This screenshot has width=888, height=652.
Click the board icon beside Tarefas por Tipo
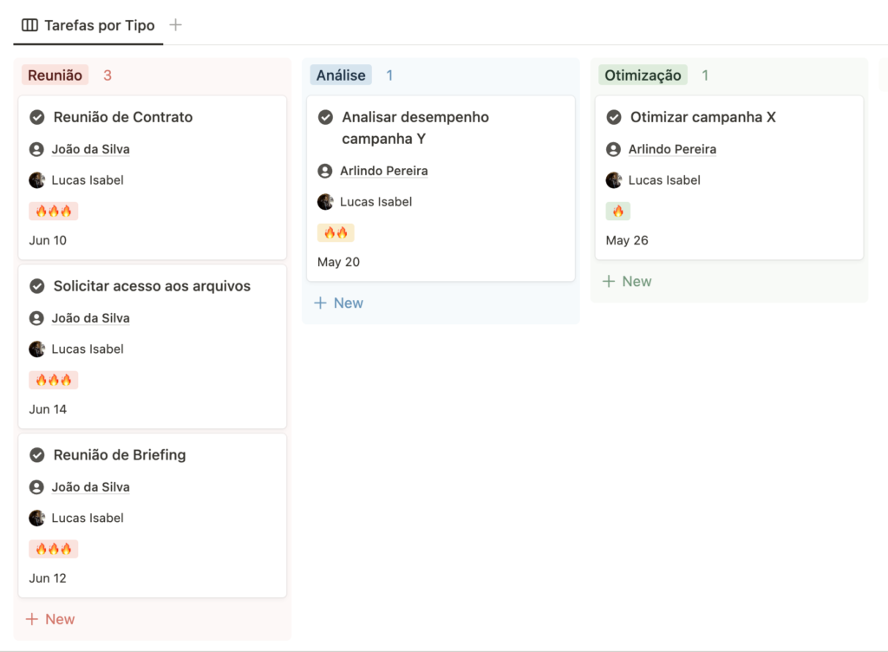29,25
